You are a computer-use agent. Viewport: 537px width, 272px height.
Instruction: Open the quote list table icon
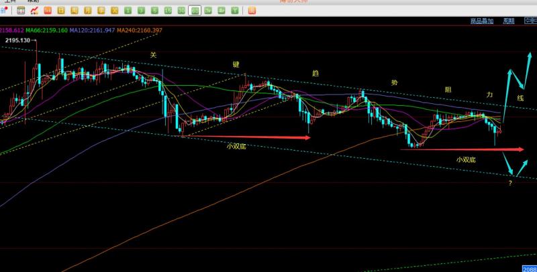tap(21, 11)
